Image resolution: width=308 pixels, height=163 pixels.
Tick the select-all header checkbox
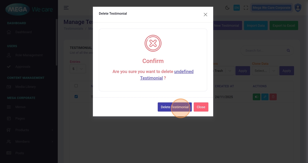(x=76, y=86)
